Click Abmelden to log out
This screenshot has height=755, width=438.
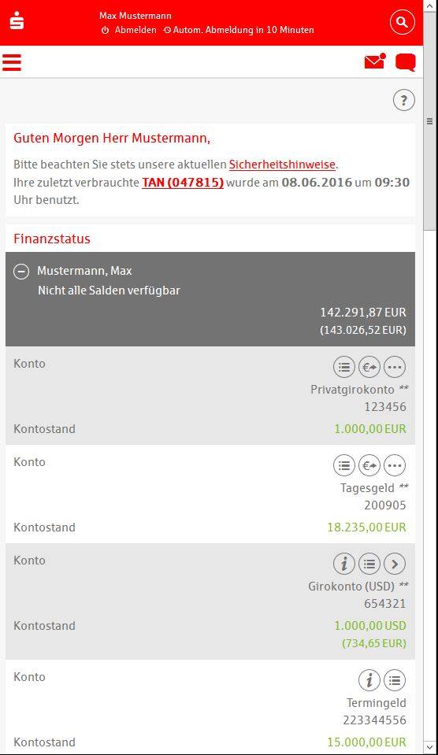coord(129,30)
